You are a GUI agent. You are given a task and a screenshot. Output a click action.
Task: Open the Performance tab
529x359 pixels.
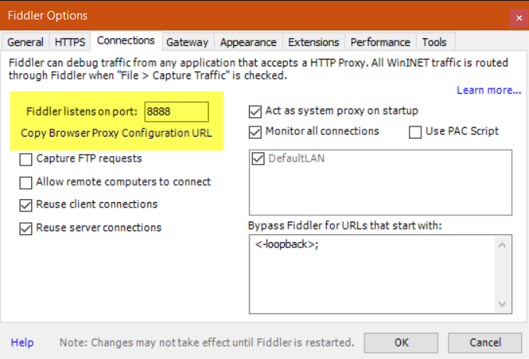click(x=380, y=42)
